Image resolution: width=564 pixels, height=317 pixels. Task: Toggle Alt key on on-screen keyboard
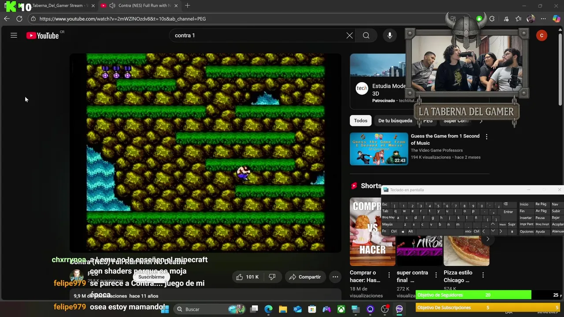pyautogui.click(x=411, y=231)
